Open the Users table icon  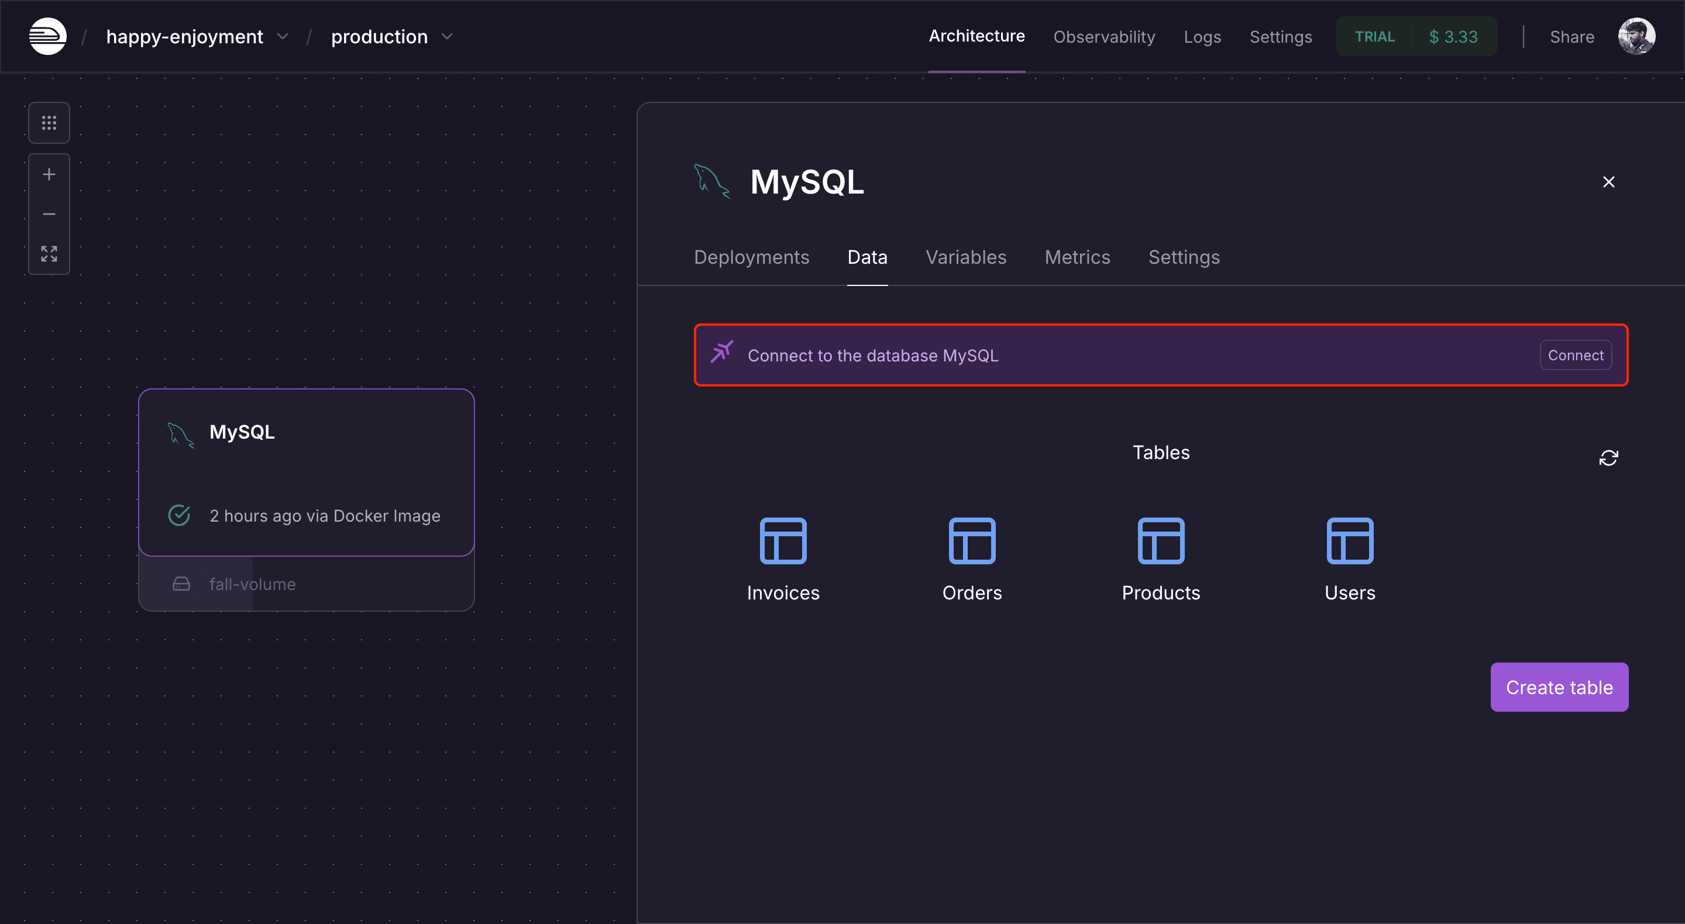(x=1350, y=540)
